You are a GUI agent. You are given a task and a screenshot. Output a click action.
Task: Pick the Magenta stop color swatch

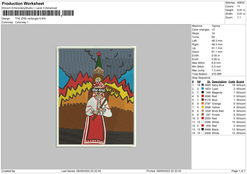click(x=203, y=92)
